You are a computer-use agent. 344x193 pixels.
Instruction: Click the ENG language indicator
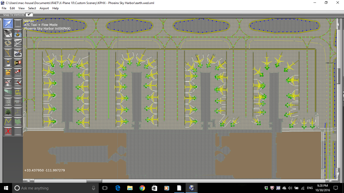coord(310,188)
